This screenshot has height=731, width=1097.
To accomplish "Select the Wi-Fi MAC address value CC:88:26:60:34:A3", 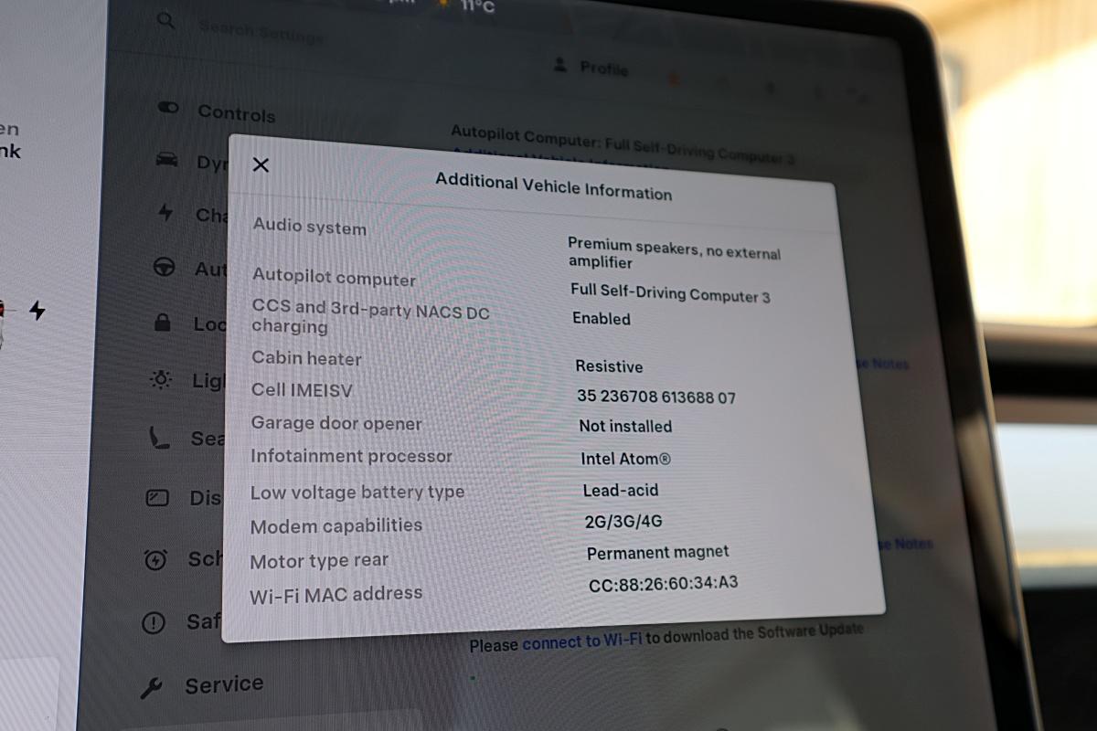I will 663,582.
